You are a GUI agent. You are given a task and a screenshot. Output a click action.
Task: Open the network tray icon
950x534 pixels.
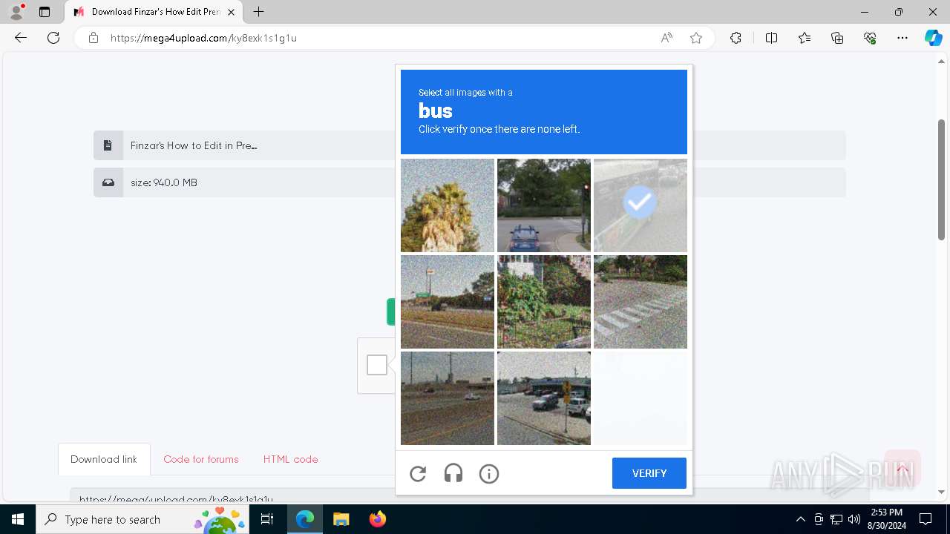point(836,519)
